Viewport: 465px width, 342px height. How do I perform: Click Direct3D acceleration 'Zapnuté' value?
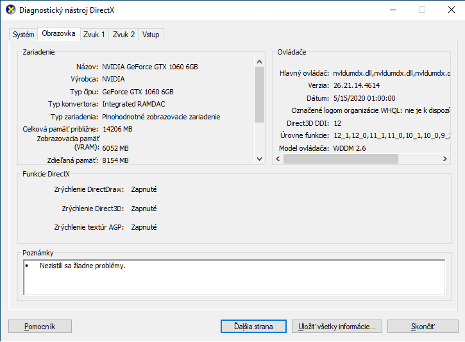(x=144, y=209)
